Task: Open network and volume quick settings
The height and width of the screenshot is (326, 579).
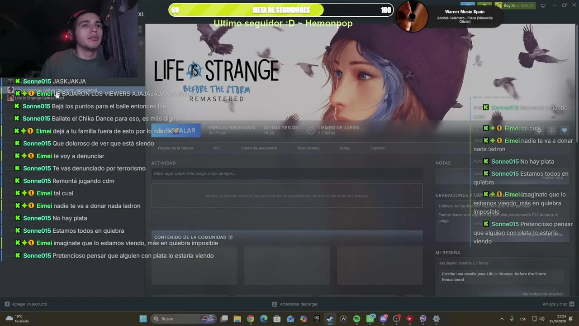Action: (x=538, y=319)
